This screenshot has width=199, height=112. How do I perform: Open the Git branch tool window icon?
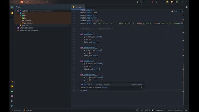(x=12, y=106)
